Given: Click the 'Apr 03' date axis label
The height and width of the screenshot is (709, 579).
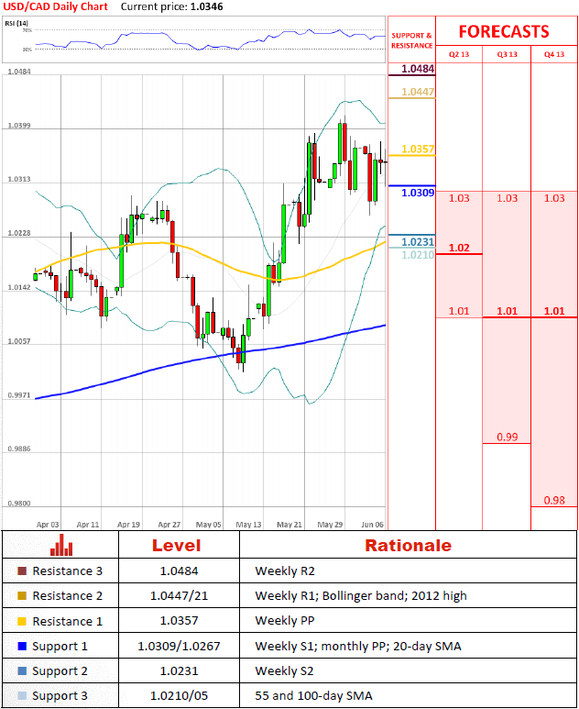Looking at the screenshot, I should [x=48, y=525].
